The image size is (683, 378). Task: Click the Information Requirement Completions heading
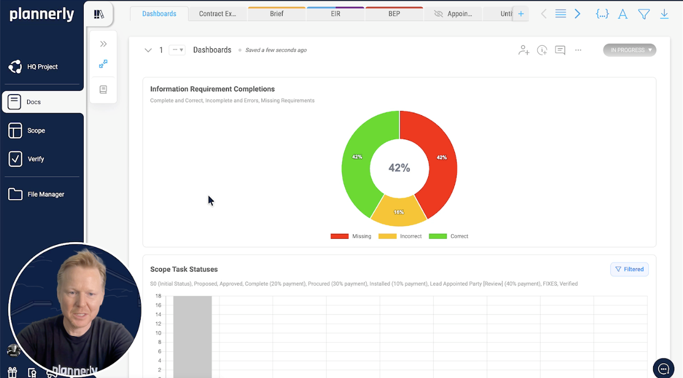point(212,89)
